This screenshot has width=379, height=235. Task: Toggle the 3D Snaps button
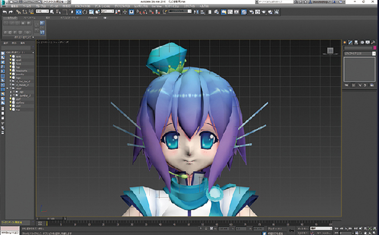point(139,12)
